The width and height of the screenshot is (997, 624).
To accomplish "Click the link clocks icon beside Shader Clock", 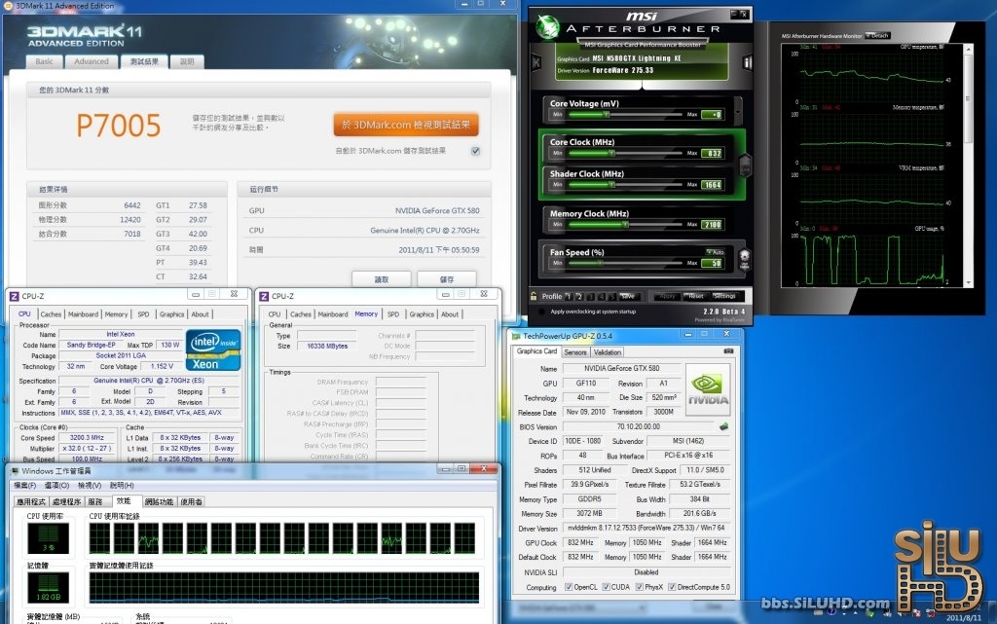I will [745, 164].
